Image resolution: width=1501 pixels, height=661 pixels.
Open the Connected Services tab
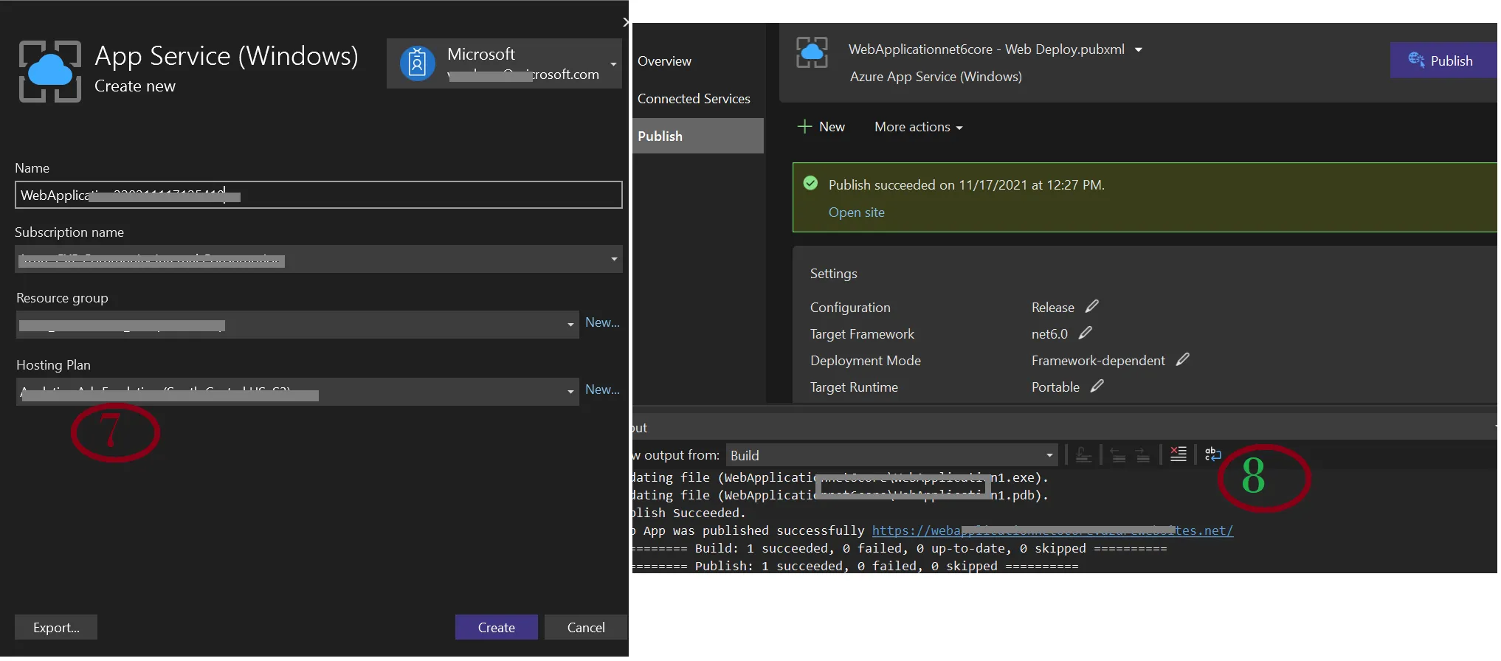[694, 99]
